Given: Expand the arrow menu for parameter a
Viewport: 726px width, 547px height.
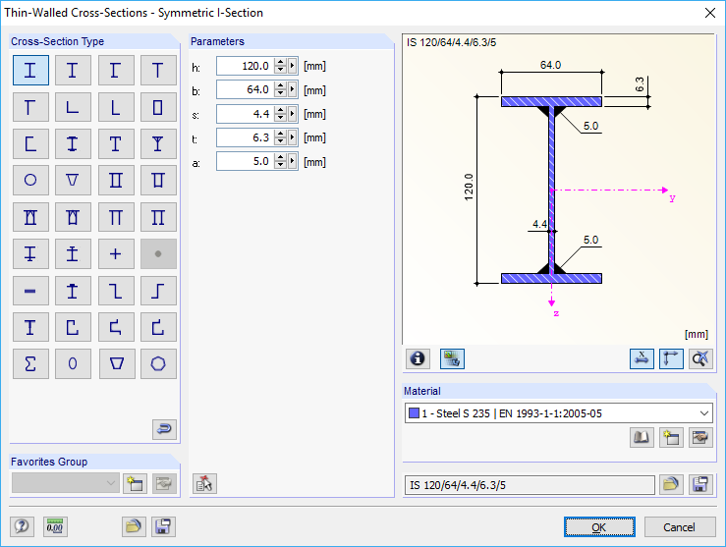Looking at the screenshot, I should click(x=293, y=161).
